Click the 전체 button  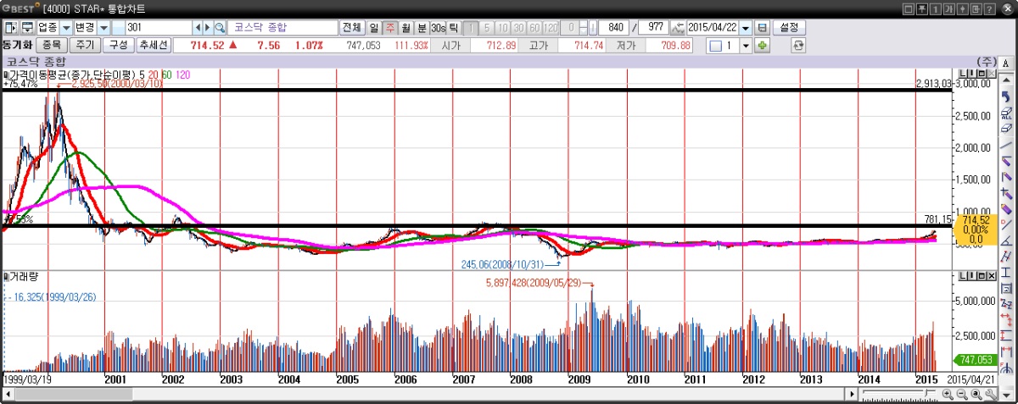click(352, 28)
